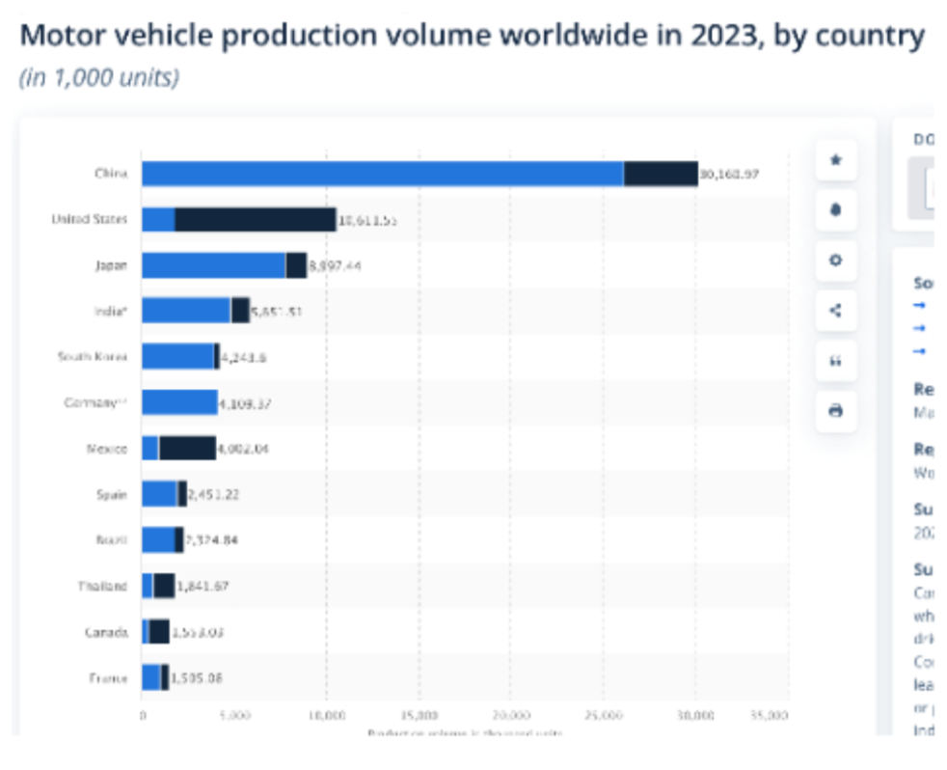
Task: Click the chart title heading
Action: (x=472, y=37)
